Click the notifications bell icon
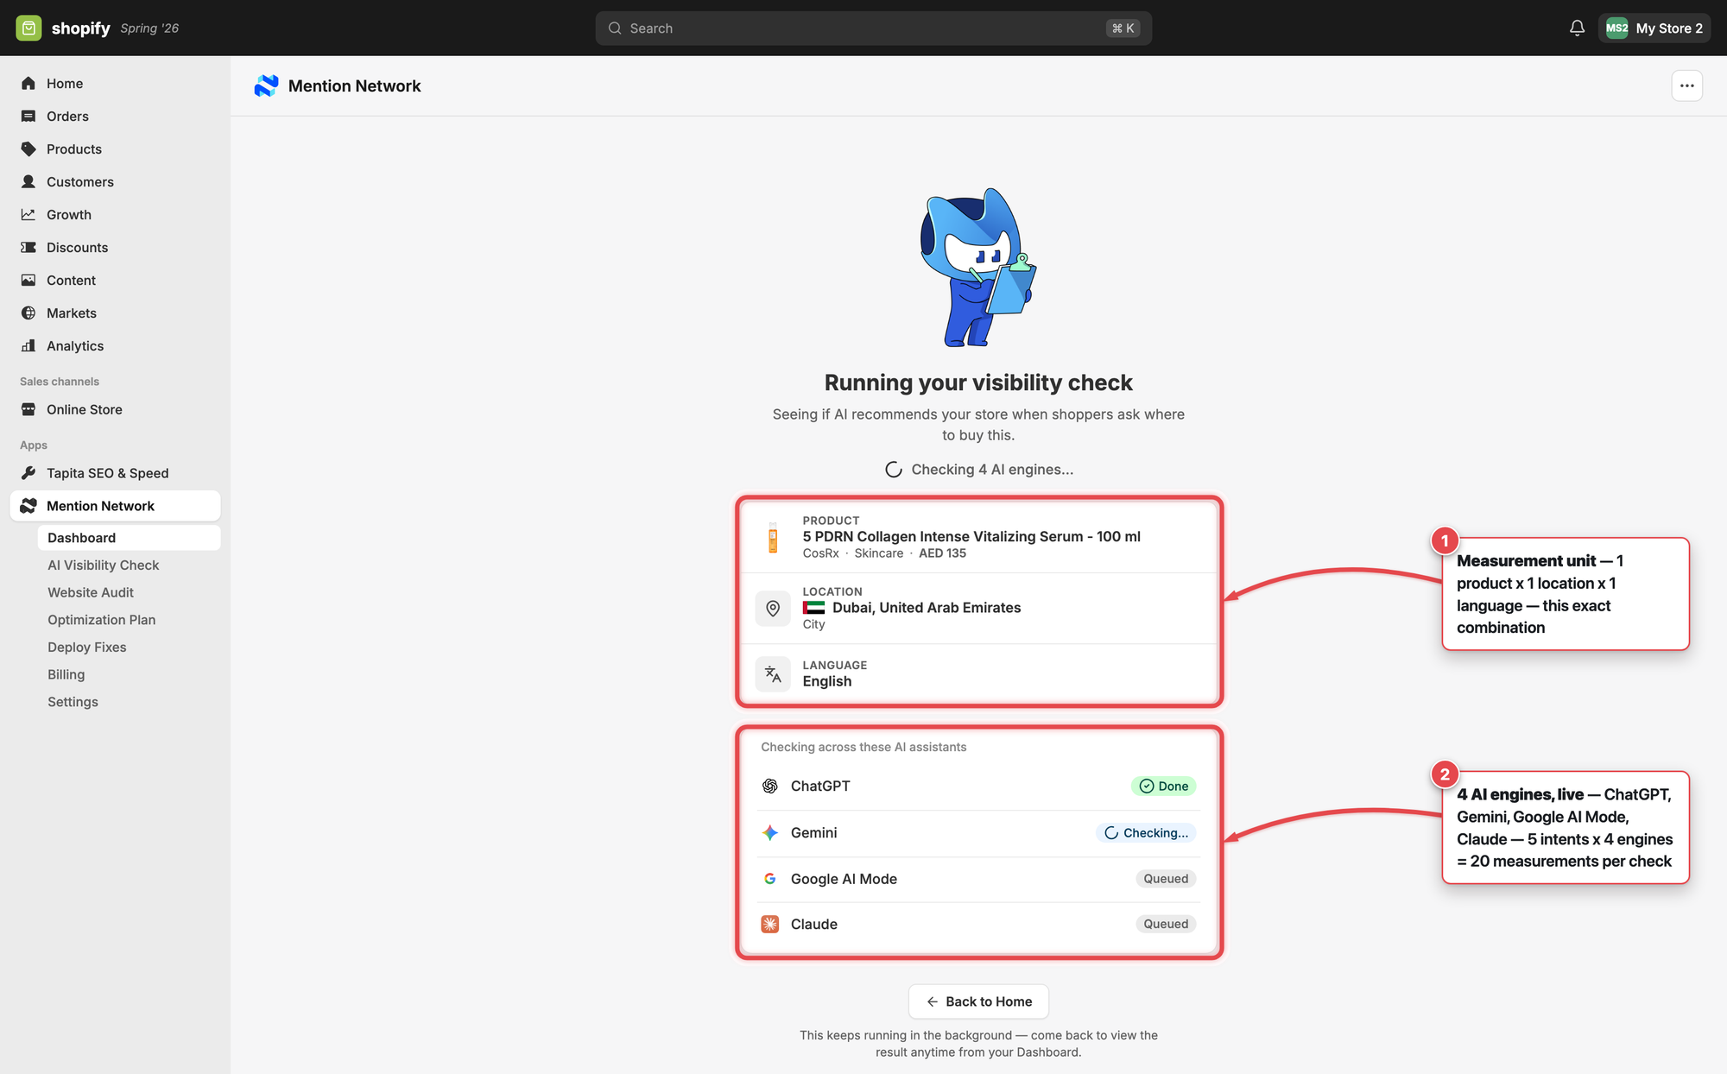The image size is (1727, 1074). [1577, 28]
